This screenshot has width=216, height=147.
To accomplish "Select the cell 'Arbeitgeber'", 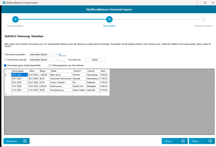I will [x=93, y=86].
